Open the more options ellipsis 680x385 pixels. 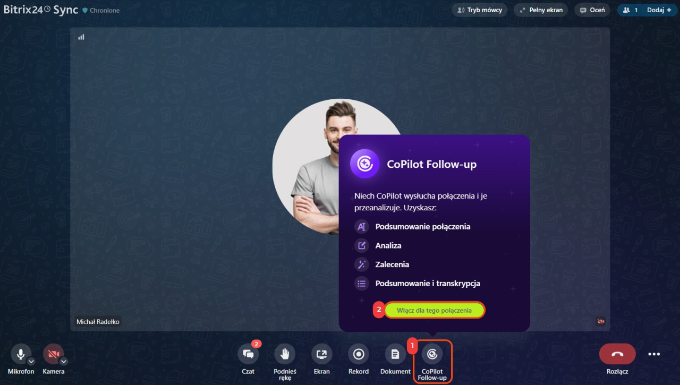(x=654, y=354)
